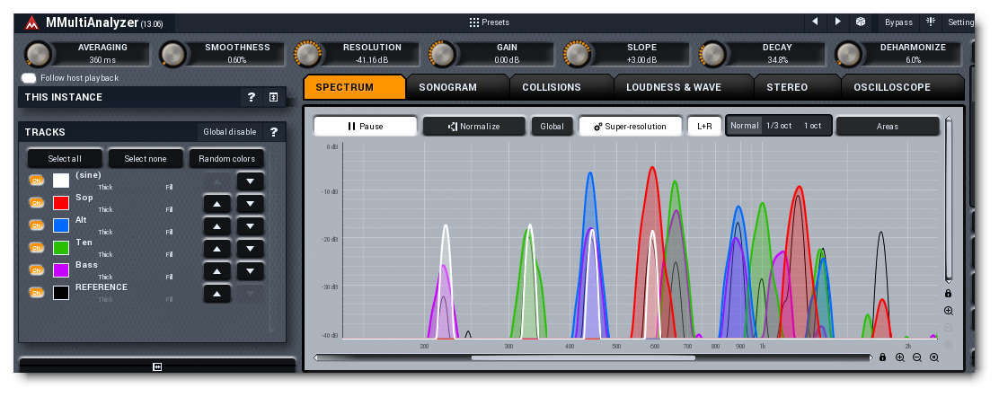Viewport: 999px width, 397px height.
Task: Open the blue Alt color swatch
Action: 61,225
